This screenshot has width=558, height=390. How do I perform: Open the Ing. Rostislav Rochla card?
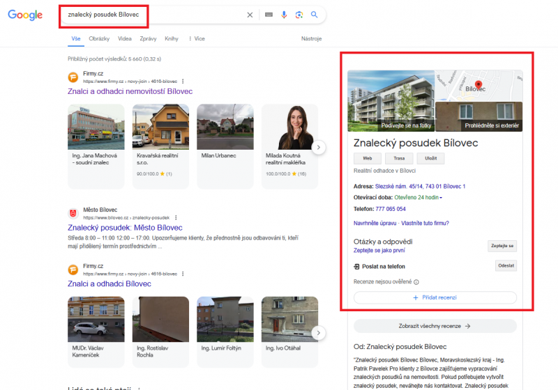click(x=160, y=332)
